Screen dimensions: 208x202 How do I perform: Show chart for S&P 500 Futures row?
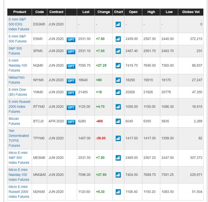pos(118,51)
